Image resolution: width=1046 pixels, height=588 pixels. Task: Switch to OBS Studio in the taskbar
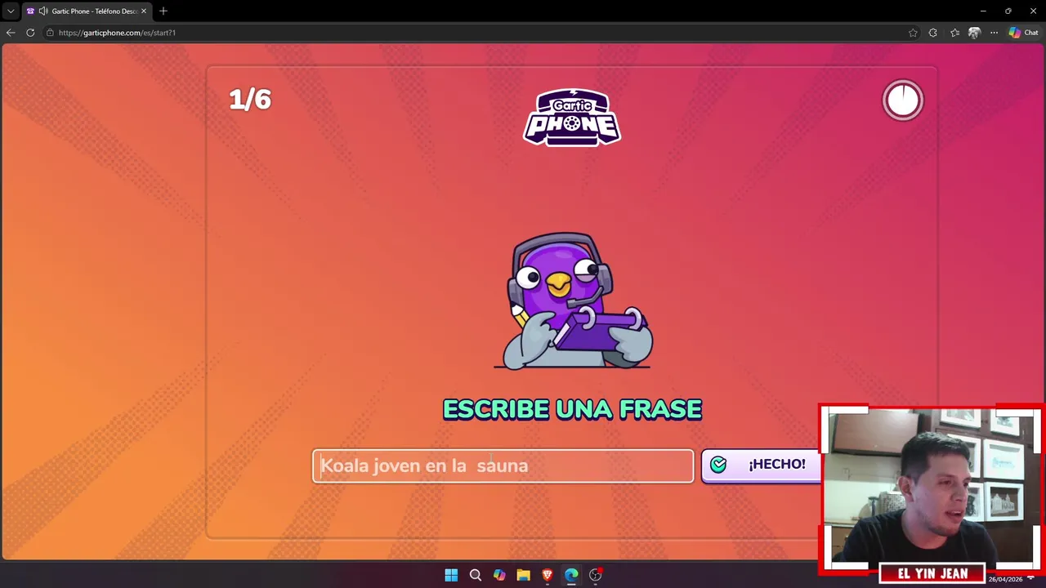[x=596, y=575]
